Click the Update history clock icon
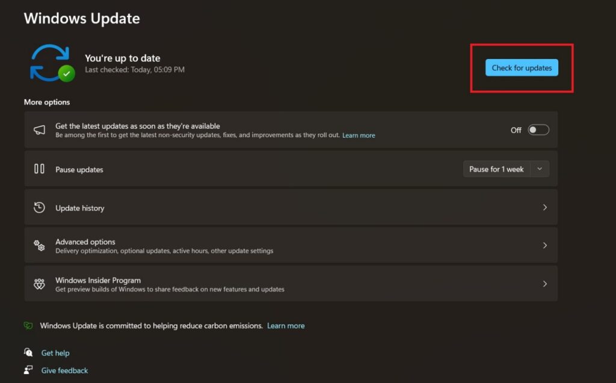Screen dimensions: 616x383 [39, 207]
